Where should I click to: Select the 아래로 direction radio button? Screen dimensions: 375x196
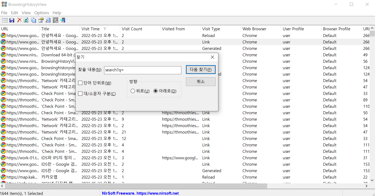pos(156,91)
